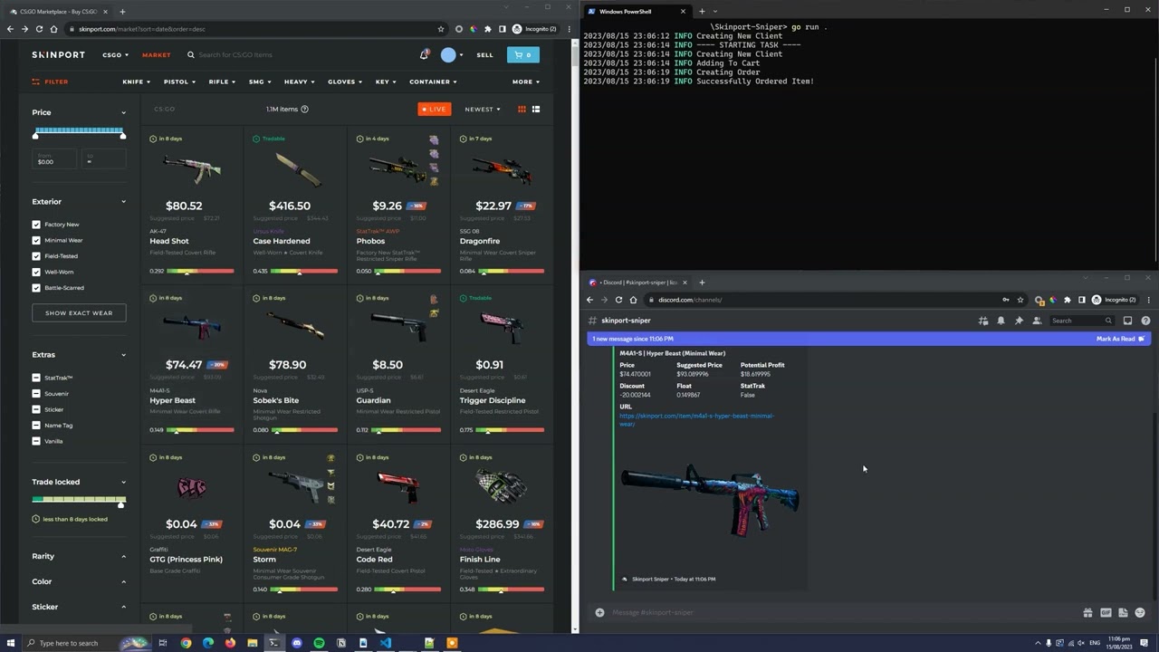Click the Price range slider right handle
The width and height of the screenshot is (1159, 652).
(123, 136)
